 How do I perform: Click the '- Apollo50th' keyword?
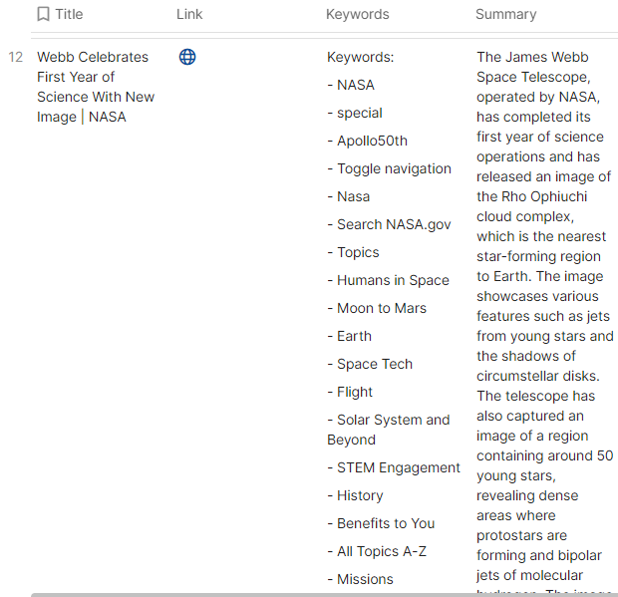click(x=368, y=141)
